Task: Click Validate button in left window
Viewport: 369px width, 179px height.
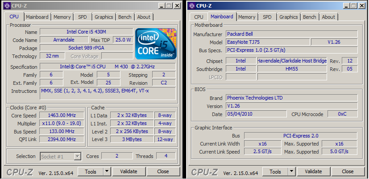Action: pyautogui.click(x=129, y=171)
